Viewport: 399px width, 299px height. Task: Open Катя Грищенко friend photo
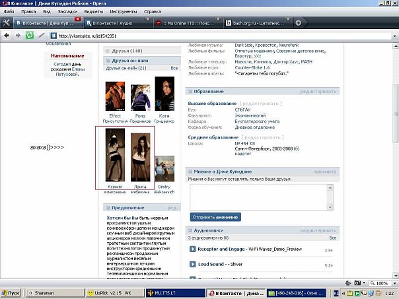tap(164, 94)
